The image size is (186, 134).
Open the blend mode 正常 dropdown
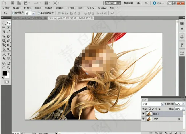point(162,104)
